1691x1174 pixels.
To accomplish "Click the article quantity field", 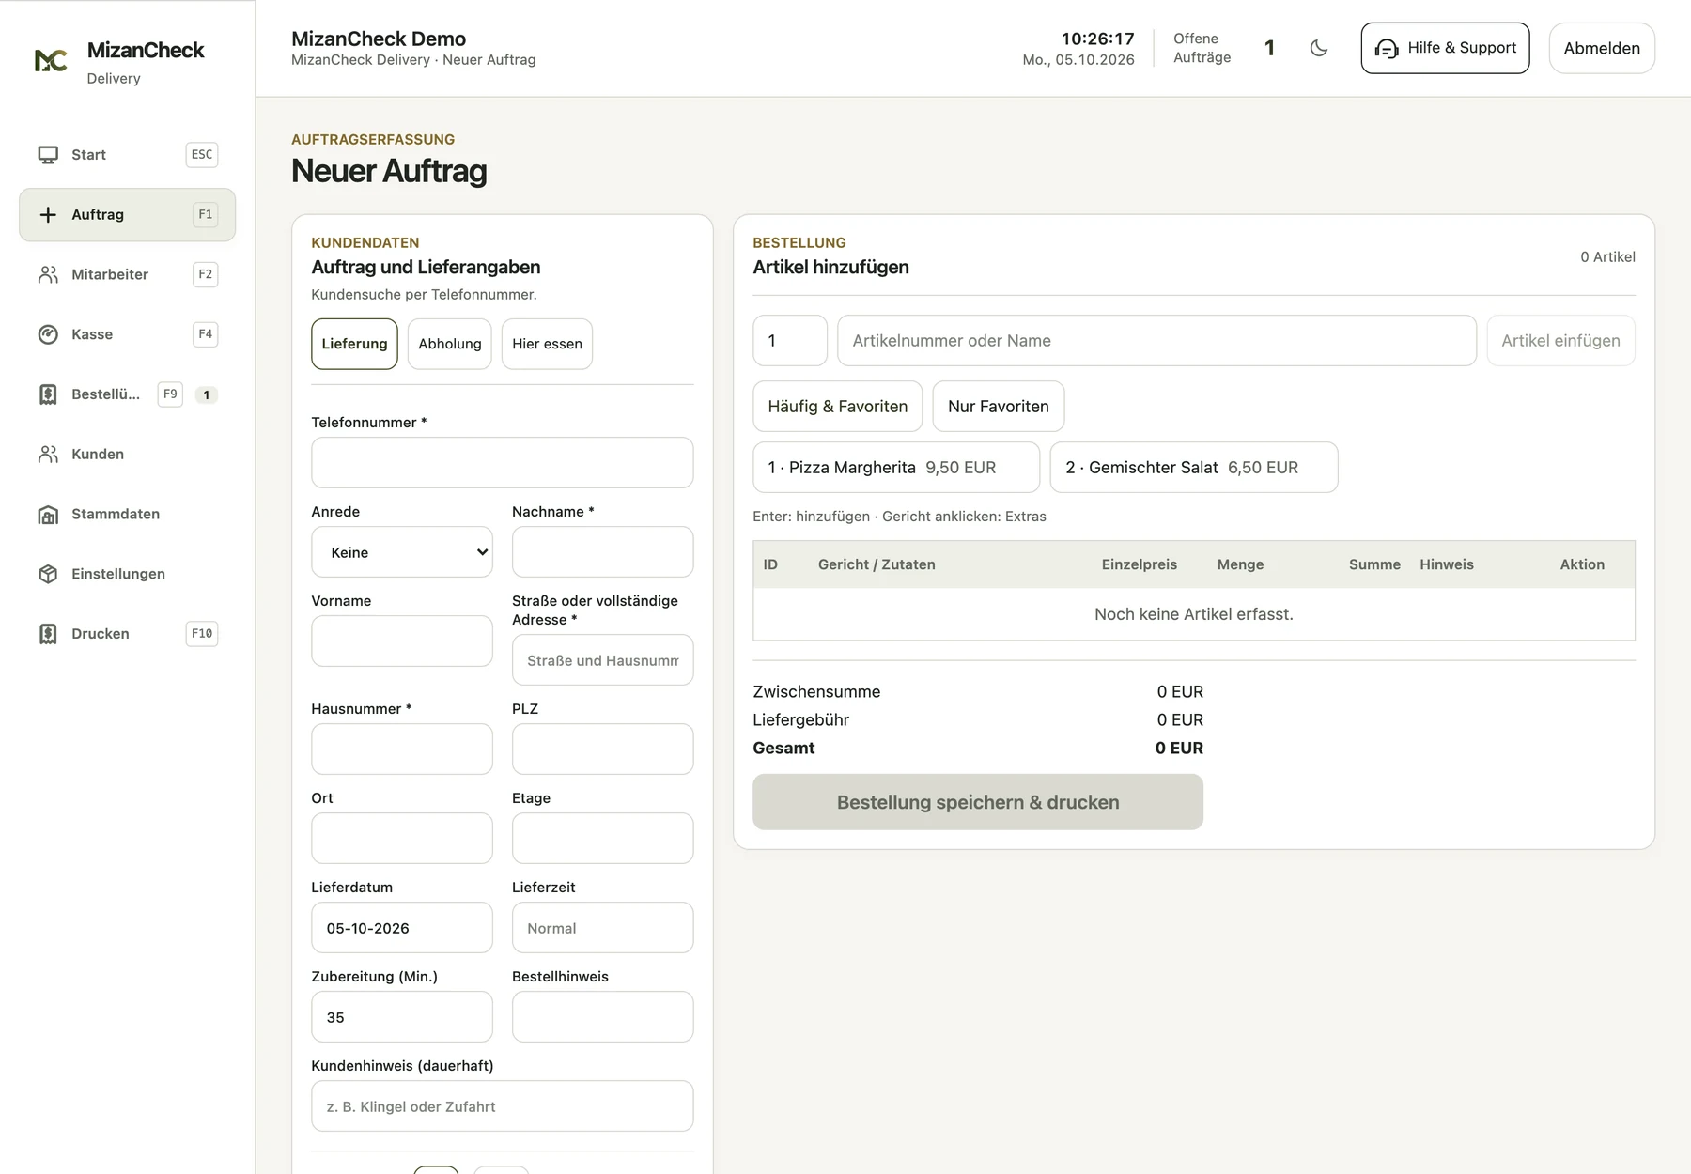I will click(790, 341).
